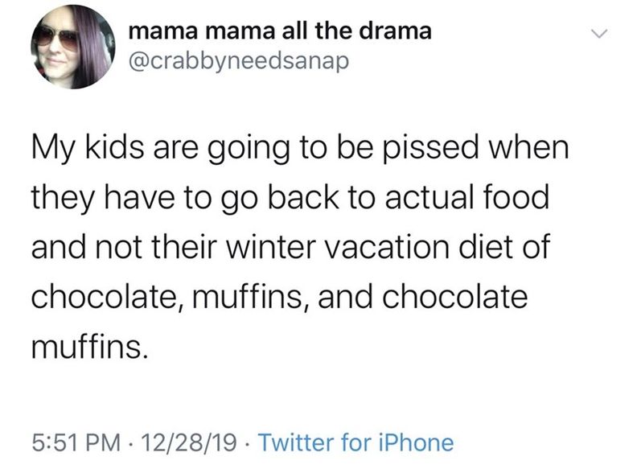Select the @crabbyneedsanap handle

[x=238, y=61]
